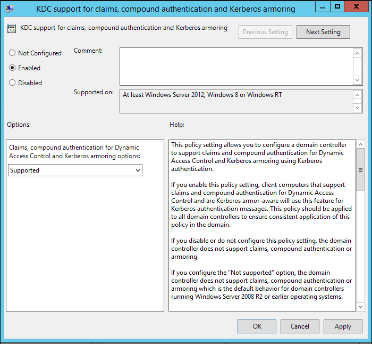Click the policy setting icon beside the heading

coord(12,29)
